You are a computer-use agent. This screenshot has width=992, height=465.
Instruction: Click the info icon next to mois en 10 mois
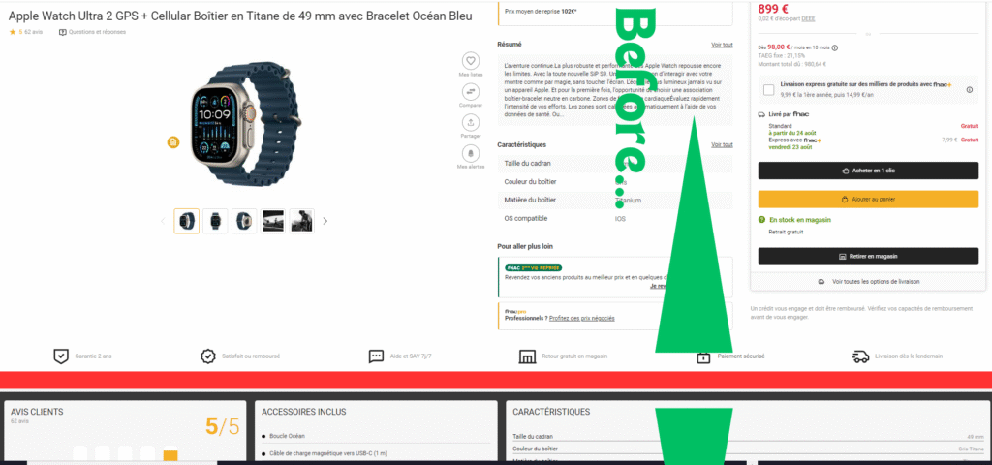[834, 47]
